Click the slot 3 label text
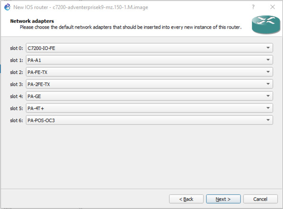The height and width of the screenshot is (209, 283). 16,84
